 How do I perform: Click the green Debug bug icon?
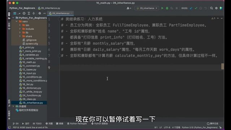click(x=167, y=8)
